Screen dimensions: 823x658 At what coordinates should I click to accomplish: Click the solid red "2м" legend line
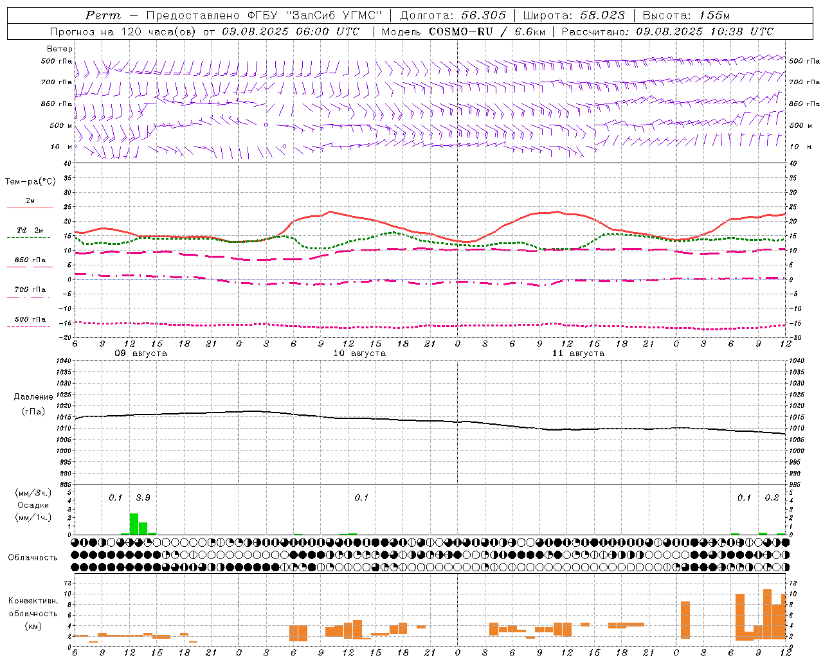click(30, 208)
